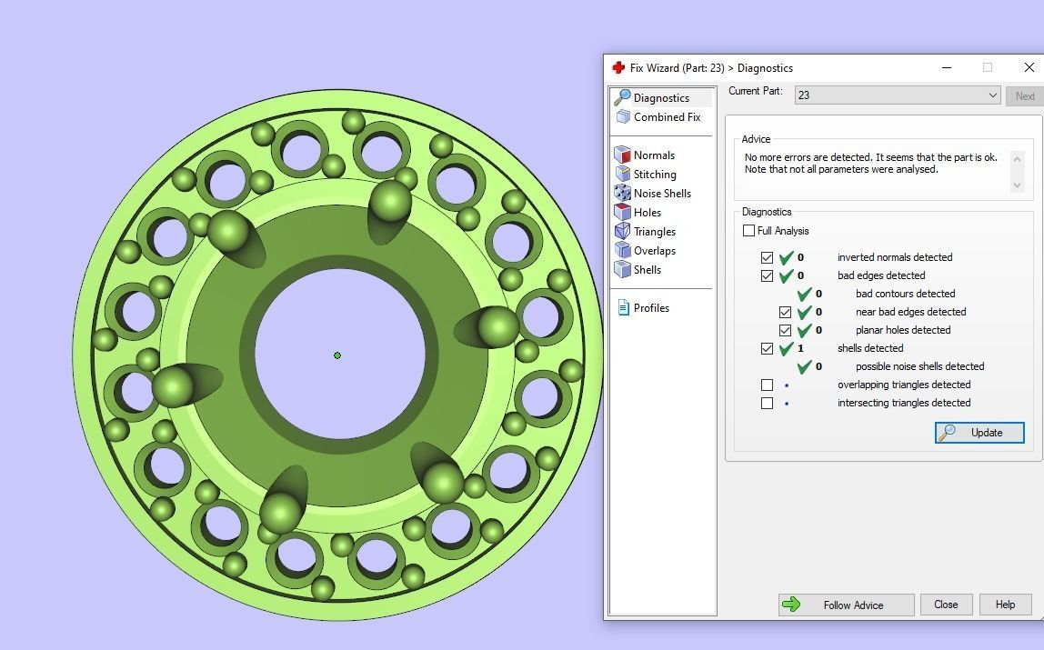Click the red cross Fix Wizard icon
Viewport: 1044px width, 650px height.
[x=618, y=68]
